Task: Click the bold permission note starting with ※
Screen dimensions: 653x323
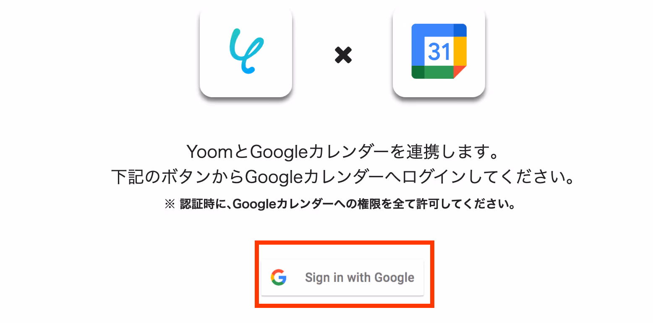Action: [340, 204]
